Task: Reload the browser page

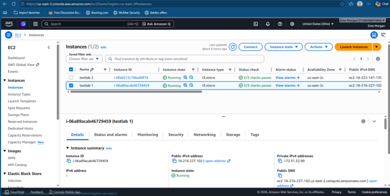Action: click(14, 4)
